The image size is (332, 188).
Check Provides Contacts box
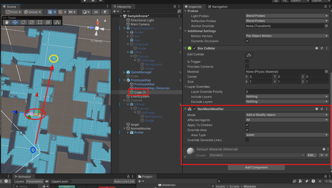247,66
